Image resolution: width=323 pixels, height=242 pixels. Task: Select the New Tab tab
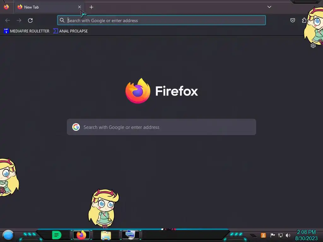pos(49,7)
